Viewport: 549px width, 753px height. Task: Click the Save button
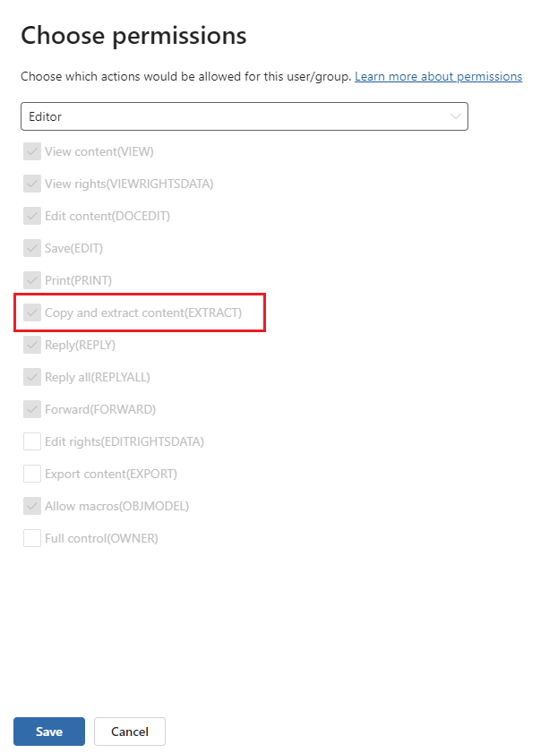tap(48, 732)
